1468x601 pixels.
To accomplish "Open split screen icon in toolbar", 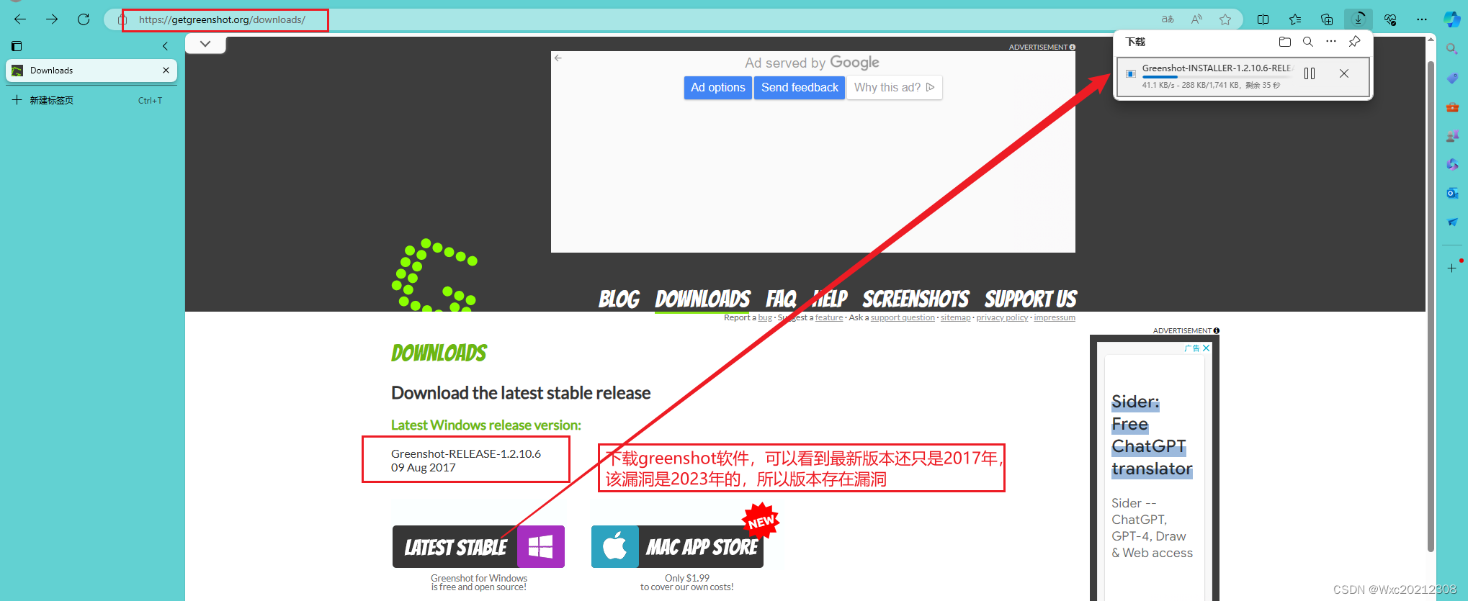I will pos(1263,19).
